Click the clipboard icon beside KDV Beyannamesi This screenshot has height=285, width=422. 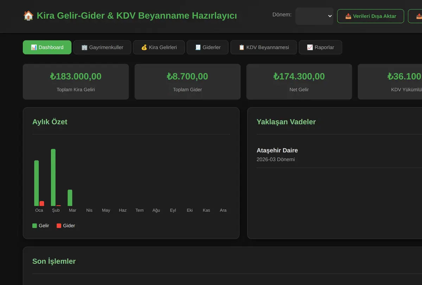(242, 47)
